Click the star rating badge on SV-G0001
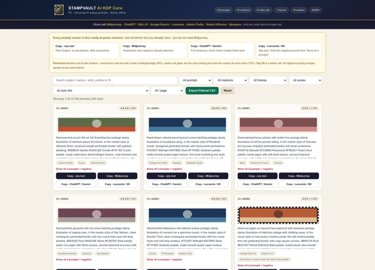 (128, 108)
